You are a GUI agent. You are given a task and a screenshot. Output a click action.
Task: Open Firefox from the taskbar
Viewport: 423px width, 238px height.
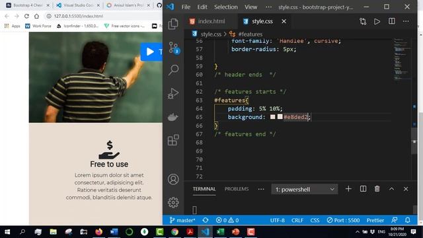click(x=98, y=232)
